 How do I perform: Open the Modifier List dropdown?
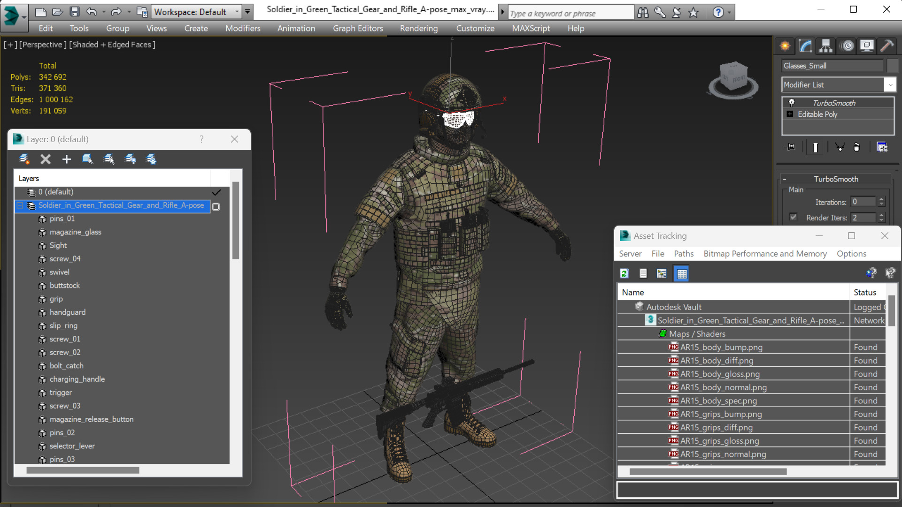(x=890, y=85)
